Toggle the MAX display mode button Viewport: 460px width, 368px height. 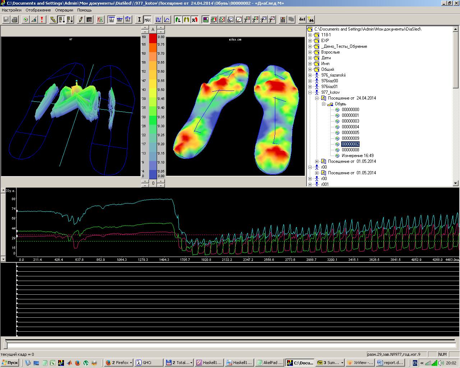(148, 20)
